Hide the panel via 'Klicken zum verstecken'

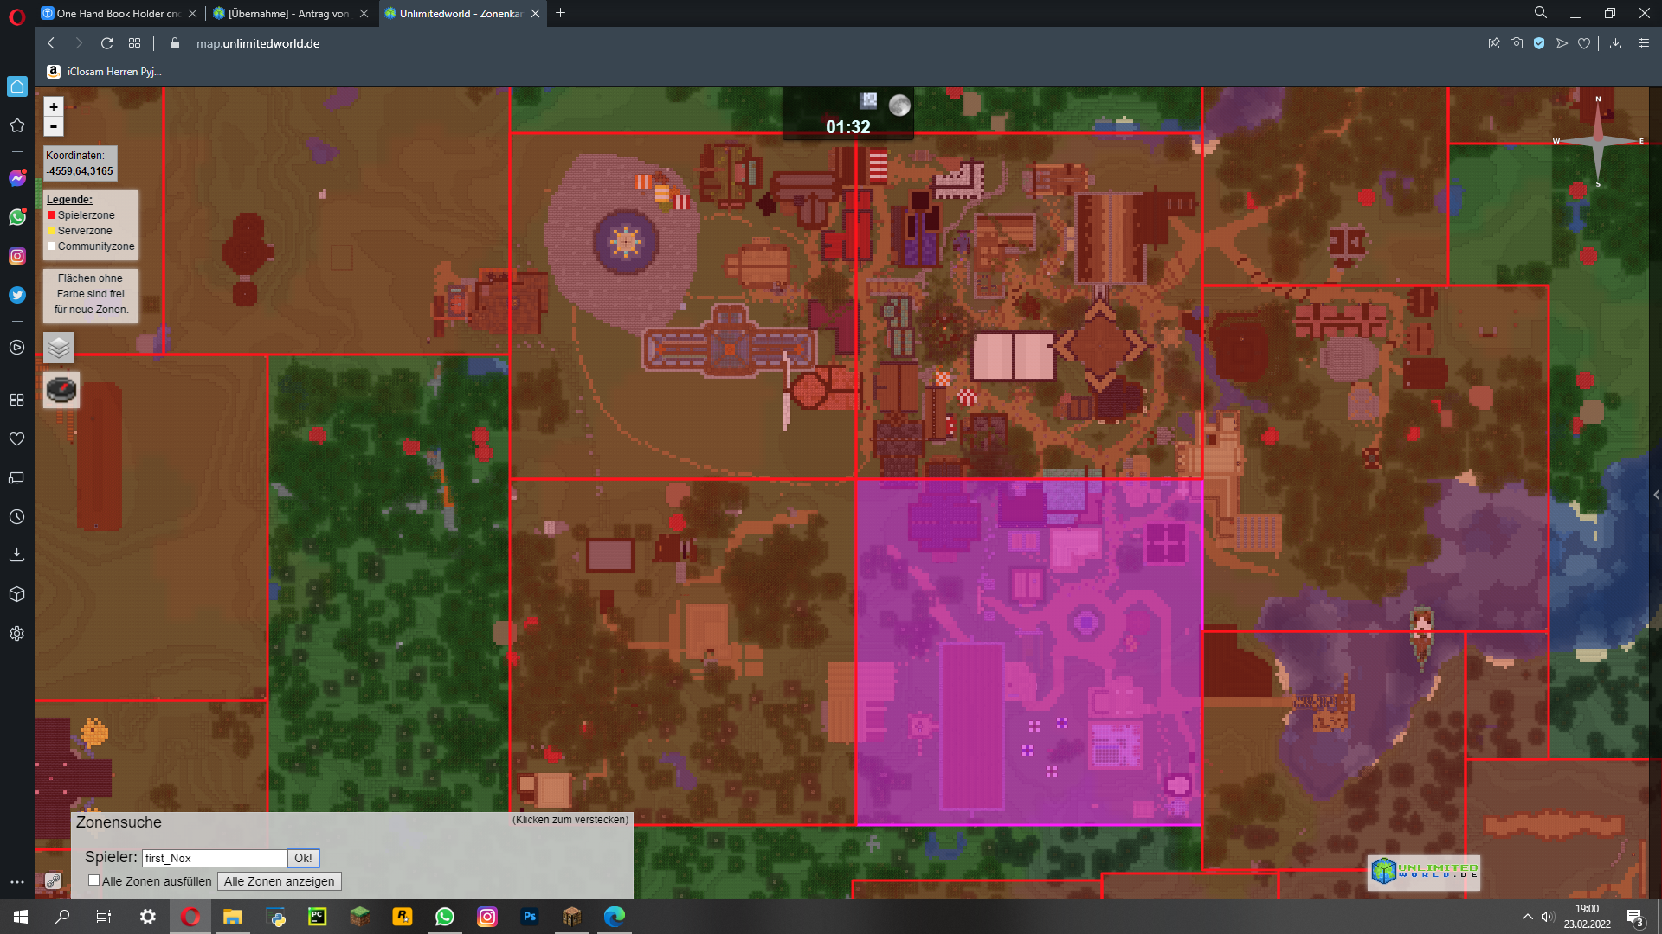tap(570, 820)
